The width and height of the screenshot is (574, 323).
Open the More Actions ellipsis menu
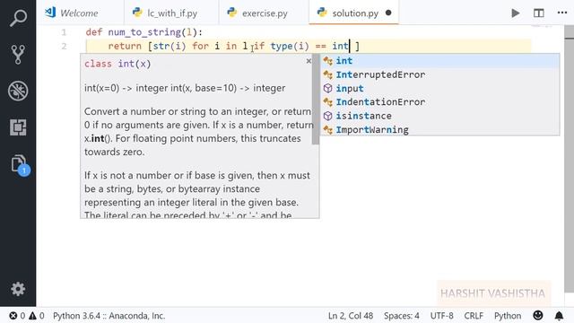(562, 13)
